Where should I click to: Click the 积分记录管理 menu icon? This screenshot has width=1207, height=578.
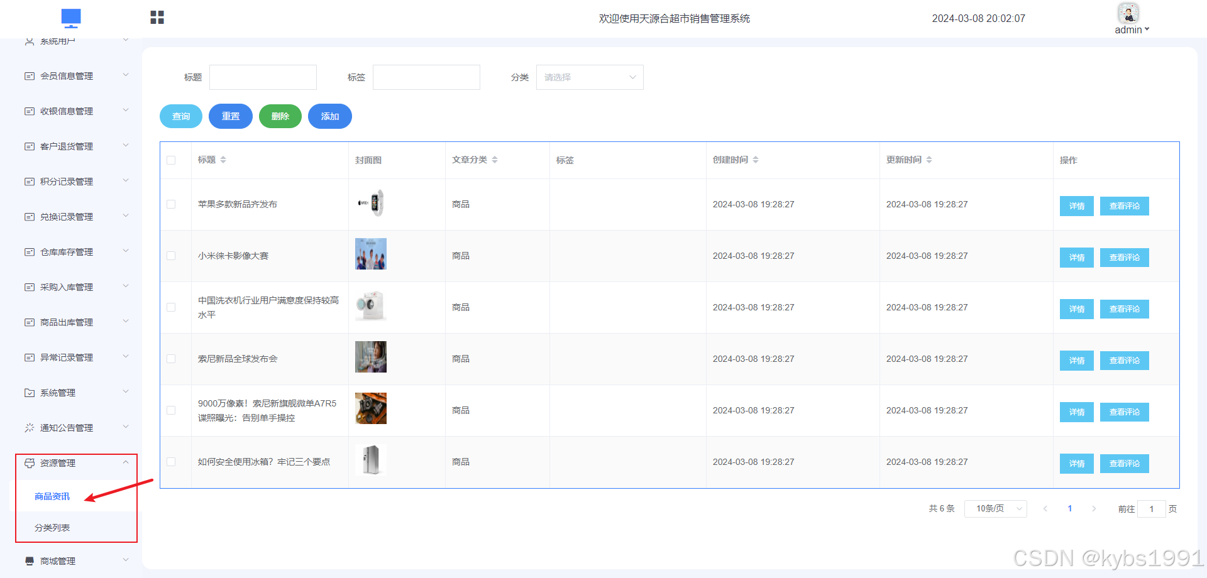point(30,182)
